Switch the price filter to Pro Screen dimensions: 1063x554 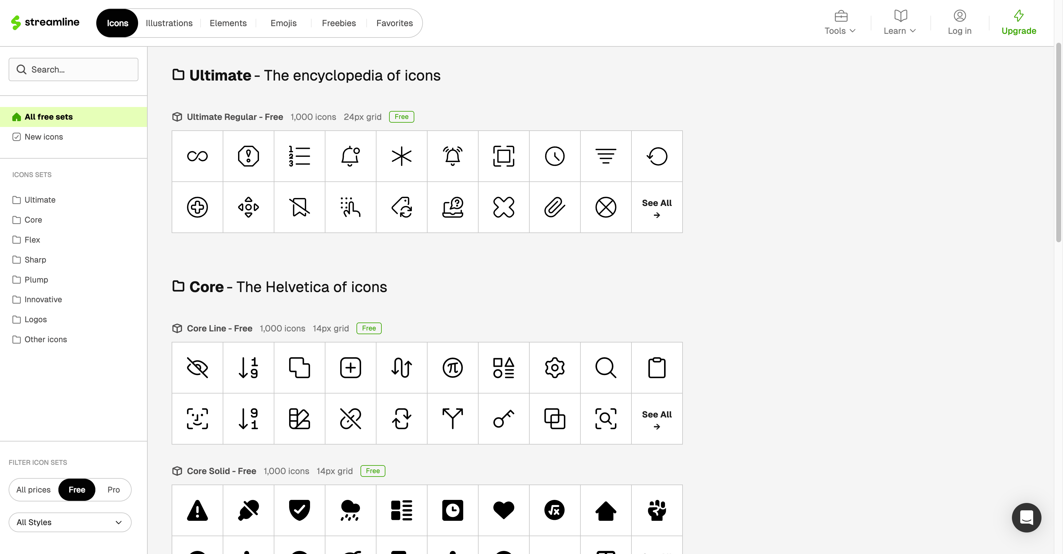click(x=113, y=490)
